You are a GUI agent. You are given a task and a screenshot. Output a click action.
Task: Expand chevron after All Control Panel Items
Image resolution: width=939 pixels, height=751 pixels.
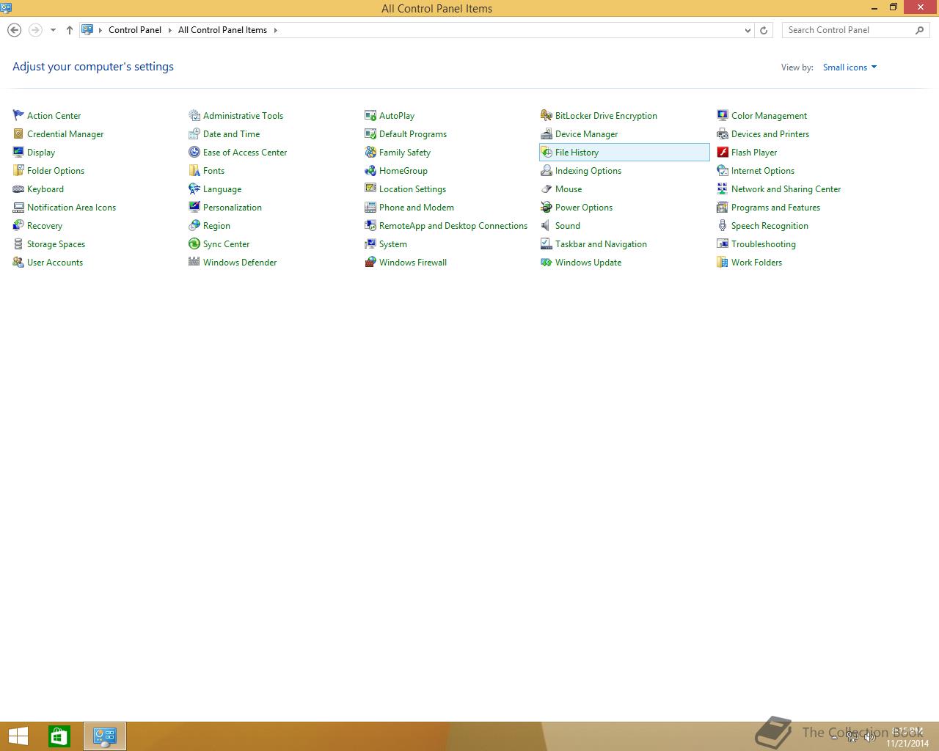coord(276,30)
